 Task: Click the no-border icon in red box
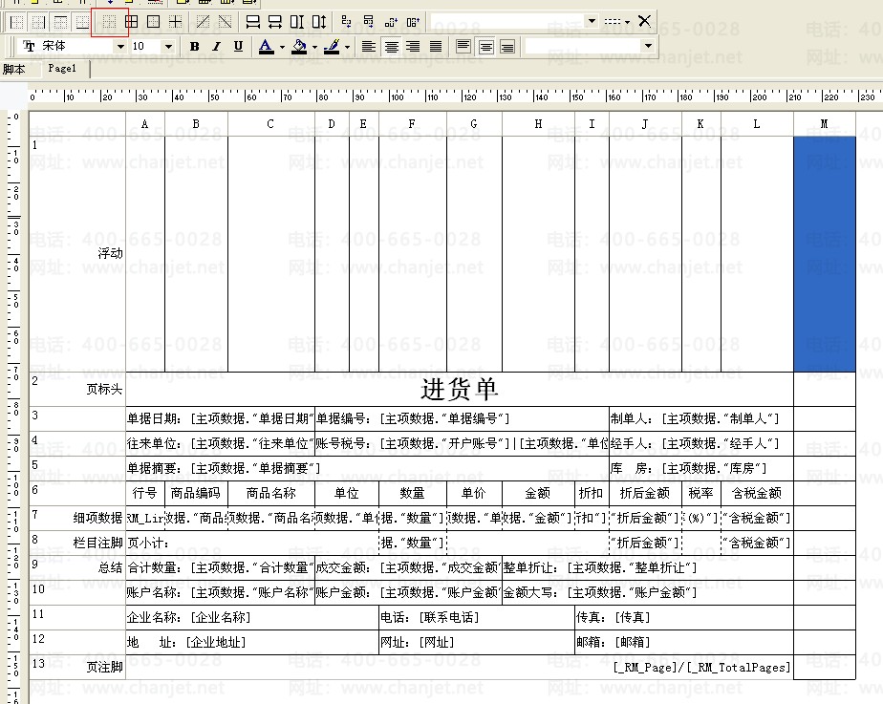point(109,20)
